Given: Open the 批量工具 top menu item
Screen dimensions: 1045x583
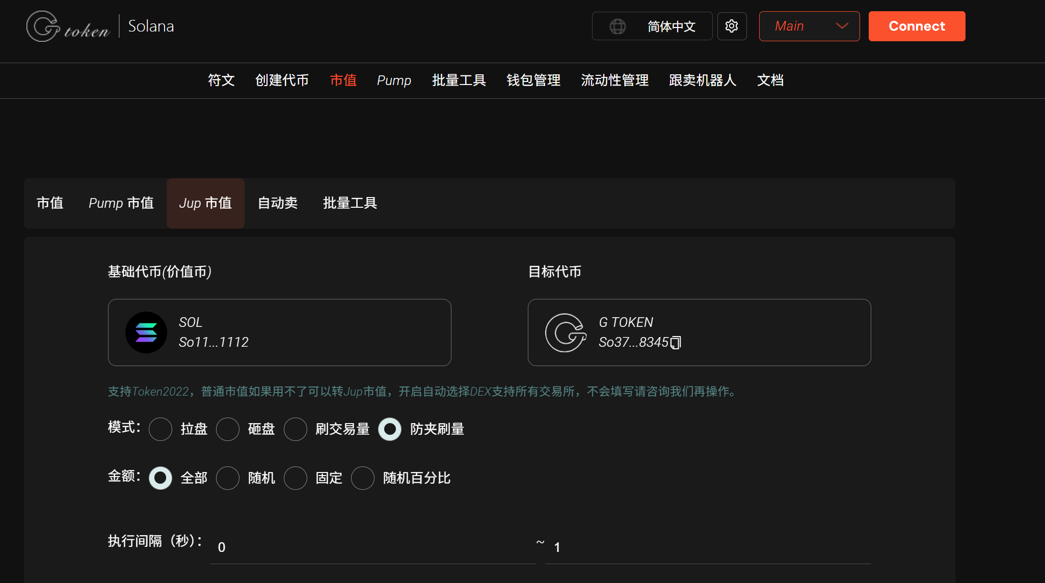Looking at the screenshot, I should pos(459,80).
